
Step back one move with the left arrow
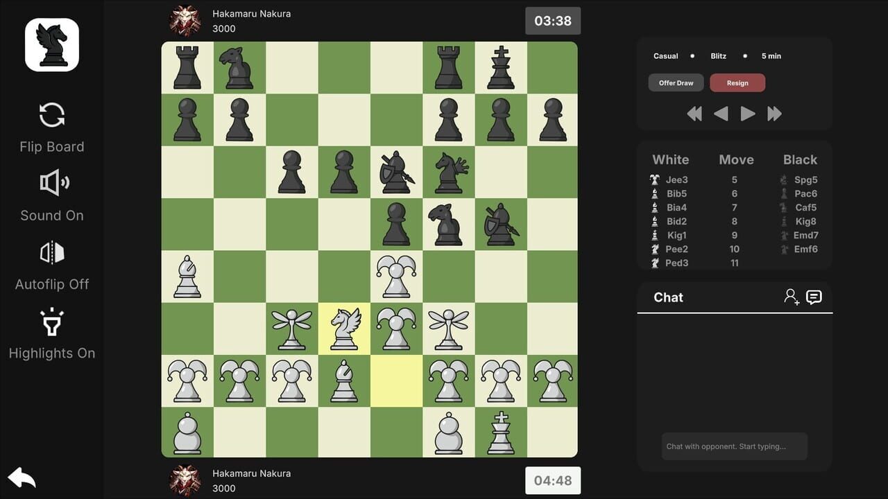721,114
